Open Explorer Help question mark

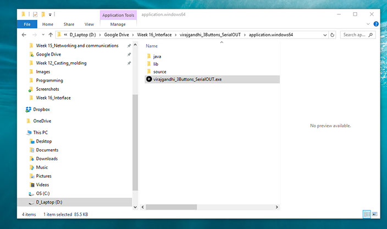click(x=376, y=24)
